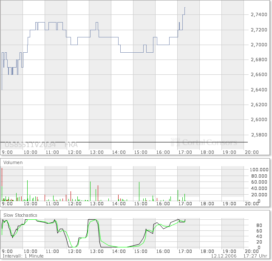This screenshot has height=261, width=272.
Task: Click the 20.000 volume axis label
Action: (259, 195)
